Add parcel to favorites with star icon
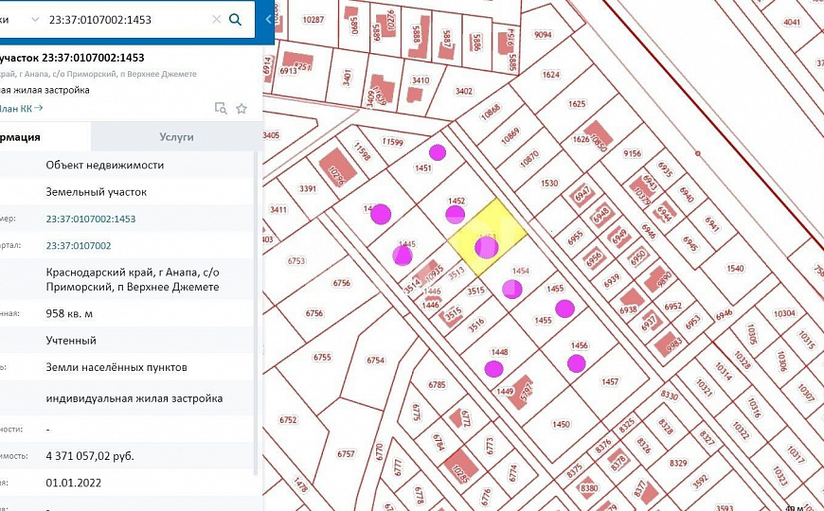 coord(242,108)
